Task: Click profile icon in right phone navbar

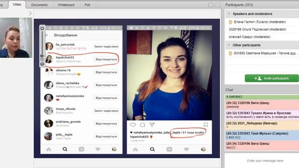Action: coord(203,149)
